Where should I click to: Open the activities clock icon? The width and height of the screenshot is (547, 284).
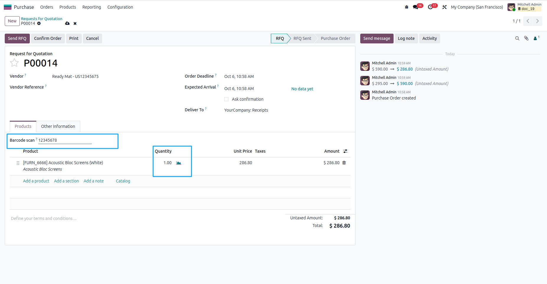coord(430,7)
